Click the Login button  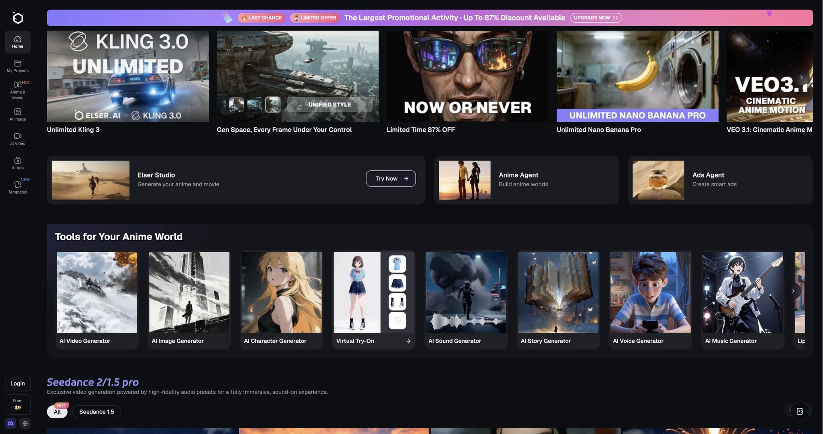tap(18, 383)
